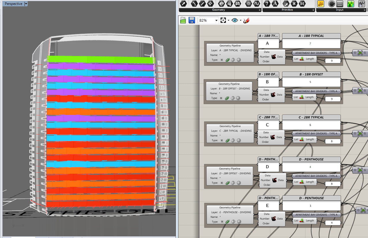The width and height of the screenshot is (368, 238).
Task: Click the panel value 6 for C
Action: click(311, 125)
